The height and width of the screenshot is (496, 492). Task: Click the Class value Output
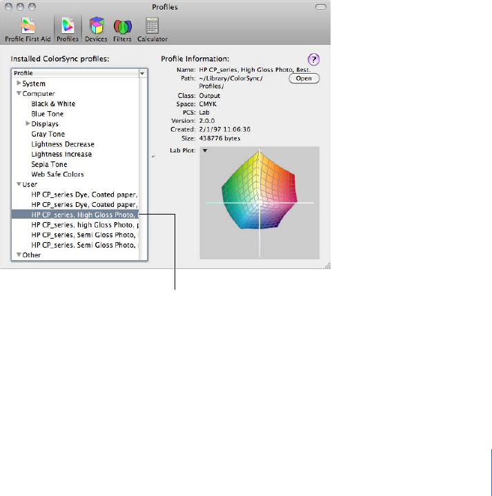210,95
